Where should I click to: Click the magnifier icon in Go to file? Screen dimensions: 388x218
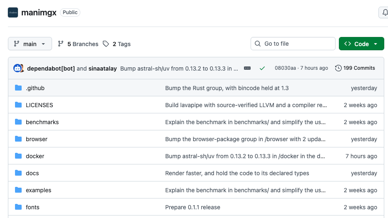pos(258,44)
